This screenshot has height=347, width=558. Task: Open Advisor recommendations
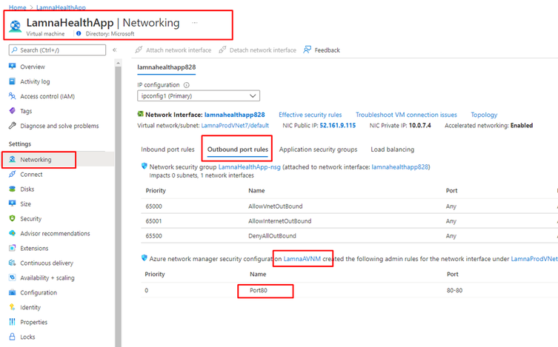pyautogui.click(x=55, y=234)
